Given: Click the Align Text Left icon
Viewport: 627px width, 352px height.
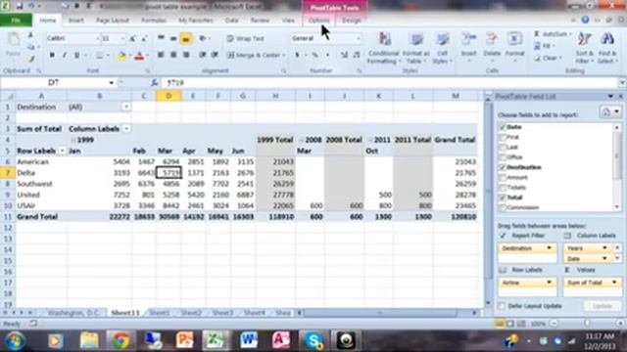Looking at the screenshot, I should [x=161, y=55].
